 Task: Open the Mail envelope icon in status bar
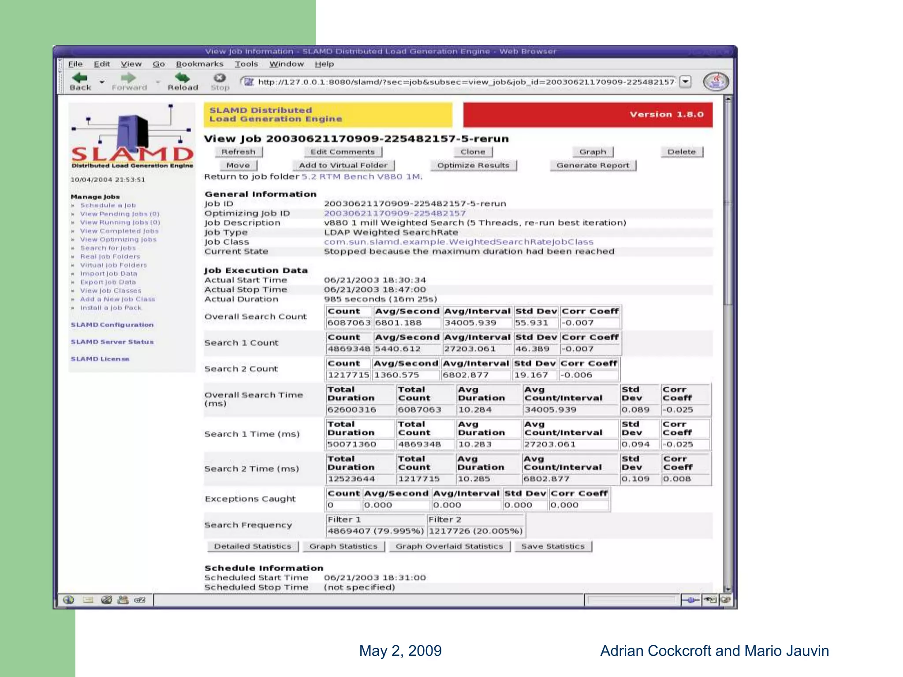pyautogui.click(x=88, y=599)
